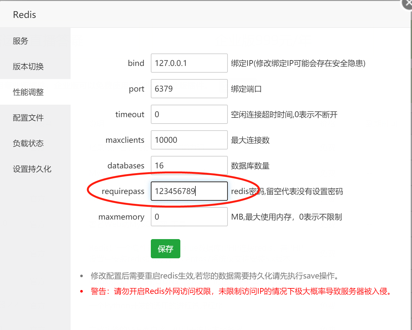Click the maxmemory input field
The height and width of the screenshot is (330, 412).
coord(189,217)
